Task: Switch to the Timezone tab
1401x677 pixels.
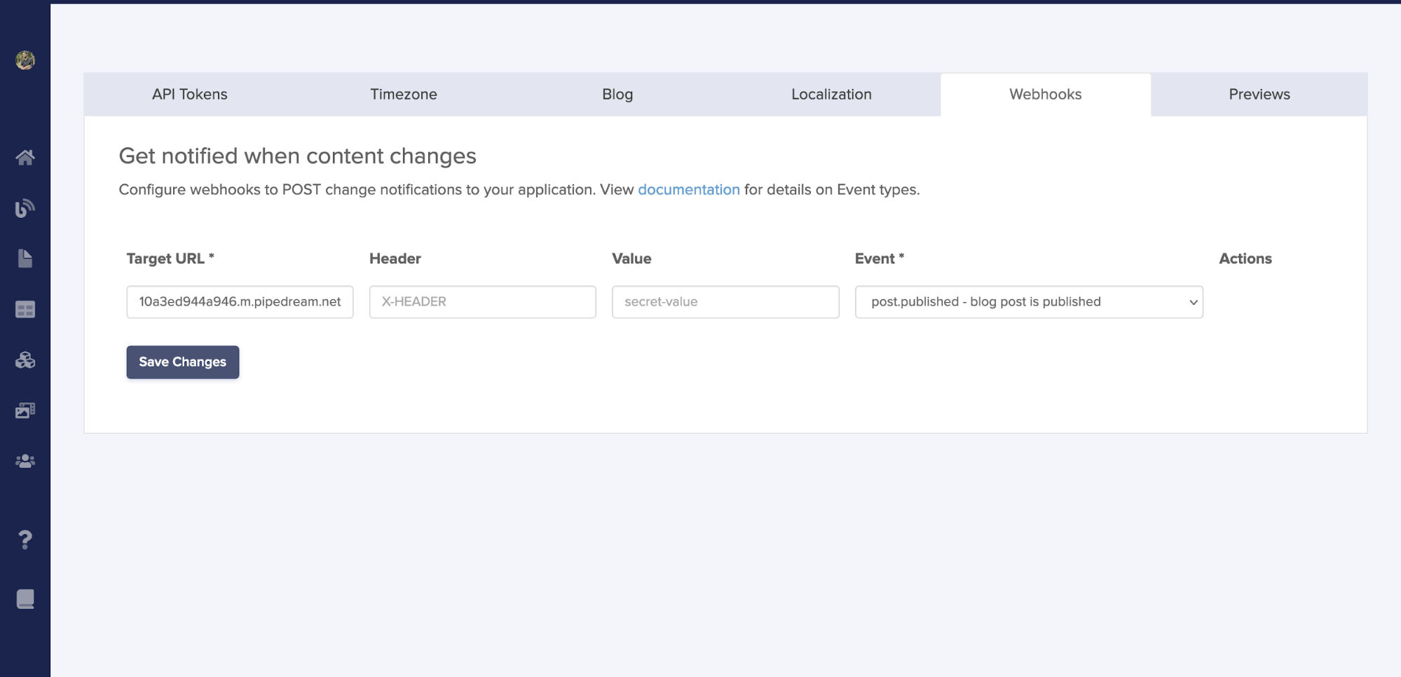Action: (x=404, y=95)
